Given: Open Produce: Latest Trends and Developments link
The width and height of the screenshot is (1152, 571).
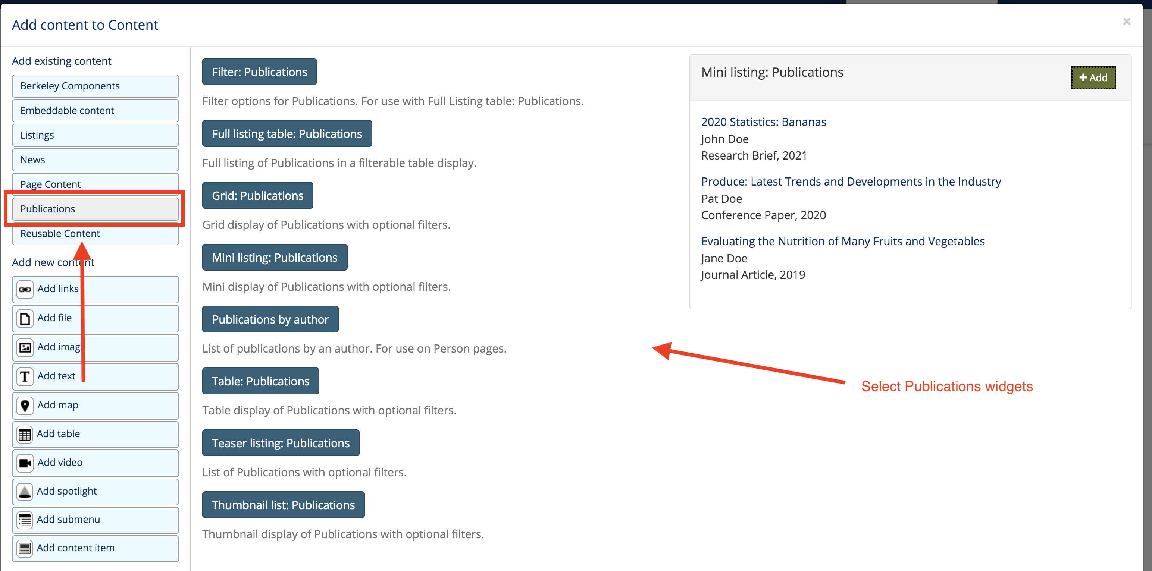Looking at the screenshot, I should point(851,182).
